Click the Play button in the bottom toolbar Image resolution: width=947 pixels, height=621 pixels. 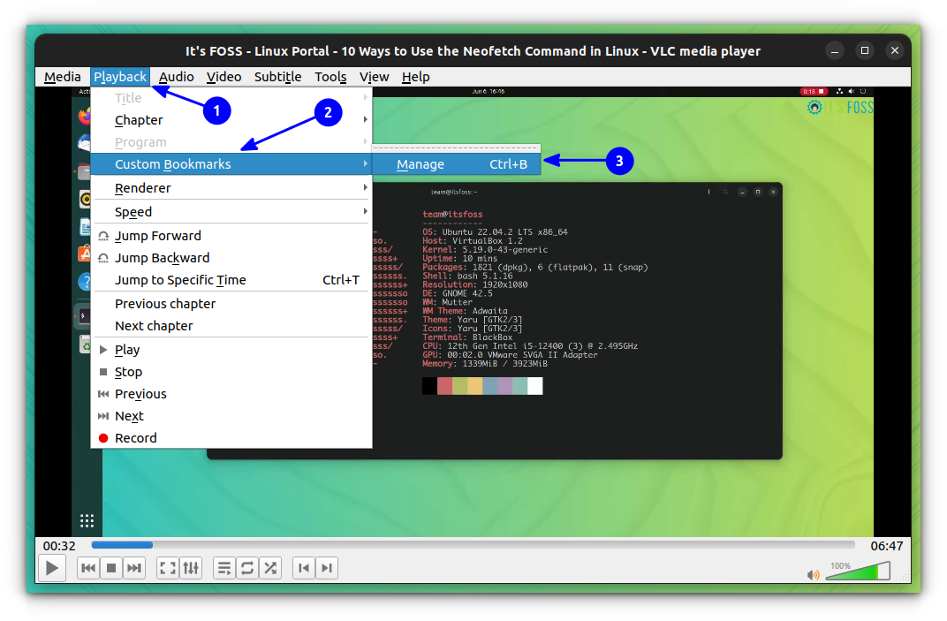point(52,568)
